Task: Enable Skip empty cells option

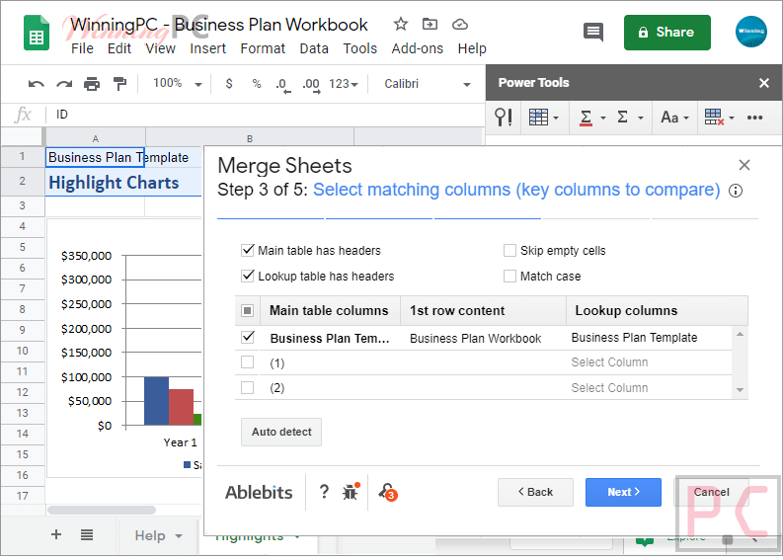Action: click(x=509, y=250)
